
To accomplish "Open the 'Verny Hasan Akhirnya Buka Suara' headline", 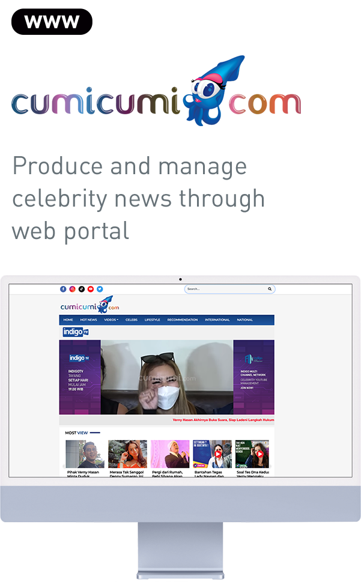I will pos(223,420).
